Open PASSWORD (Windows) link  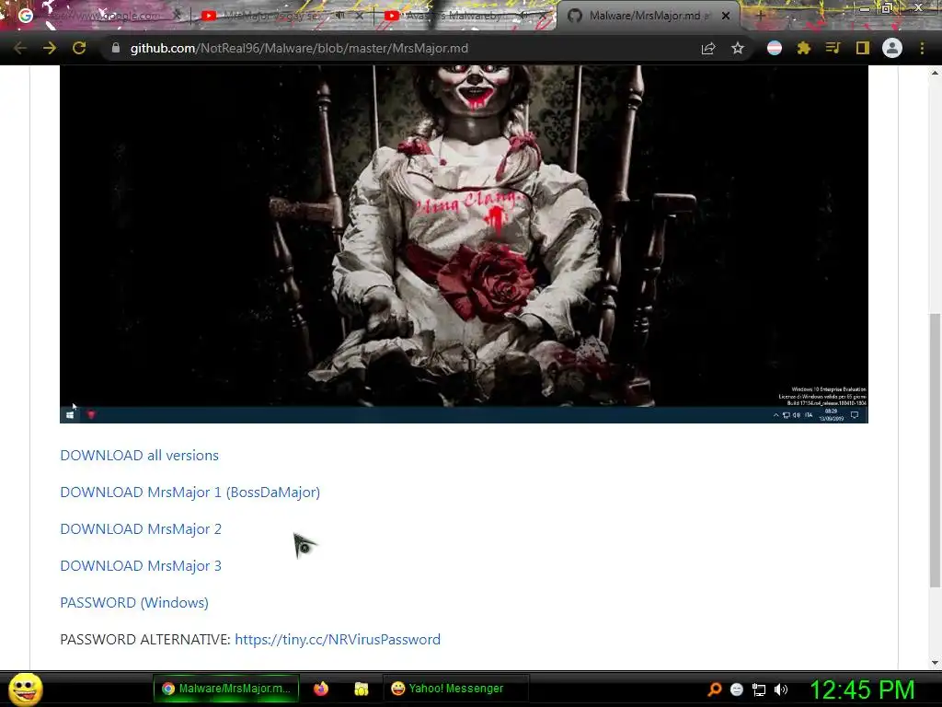pos(134,602)
